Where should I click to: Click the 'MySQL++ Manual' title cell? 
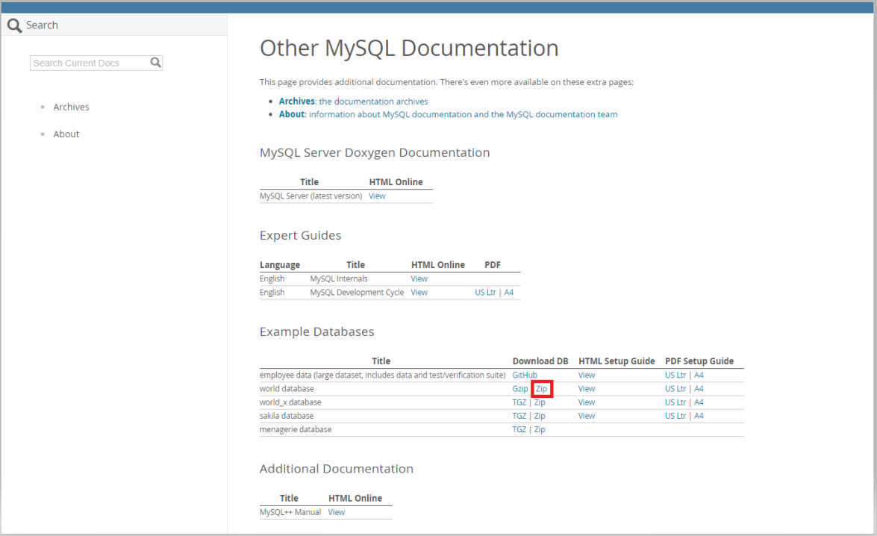click(290, 513)
